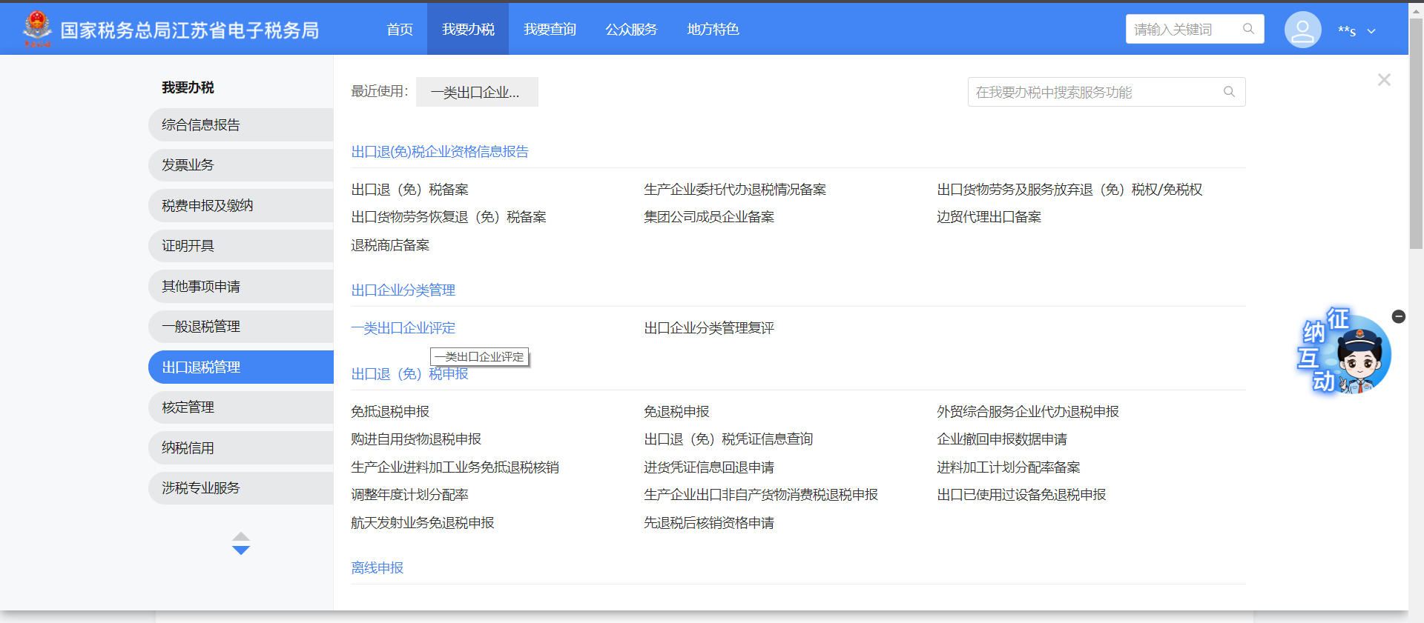The width and height of the screenshot is (1424, 623).
Task: Open the 我要查询 menu
Action: [x=549, y=30]
